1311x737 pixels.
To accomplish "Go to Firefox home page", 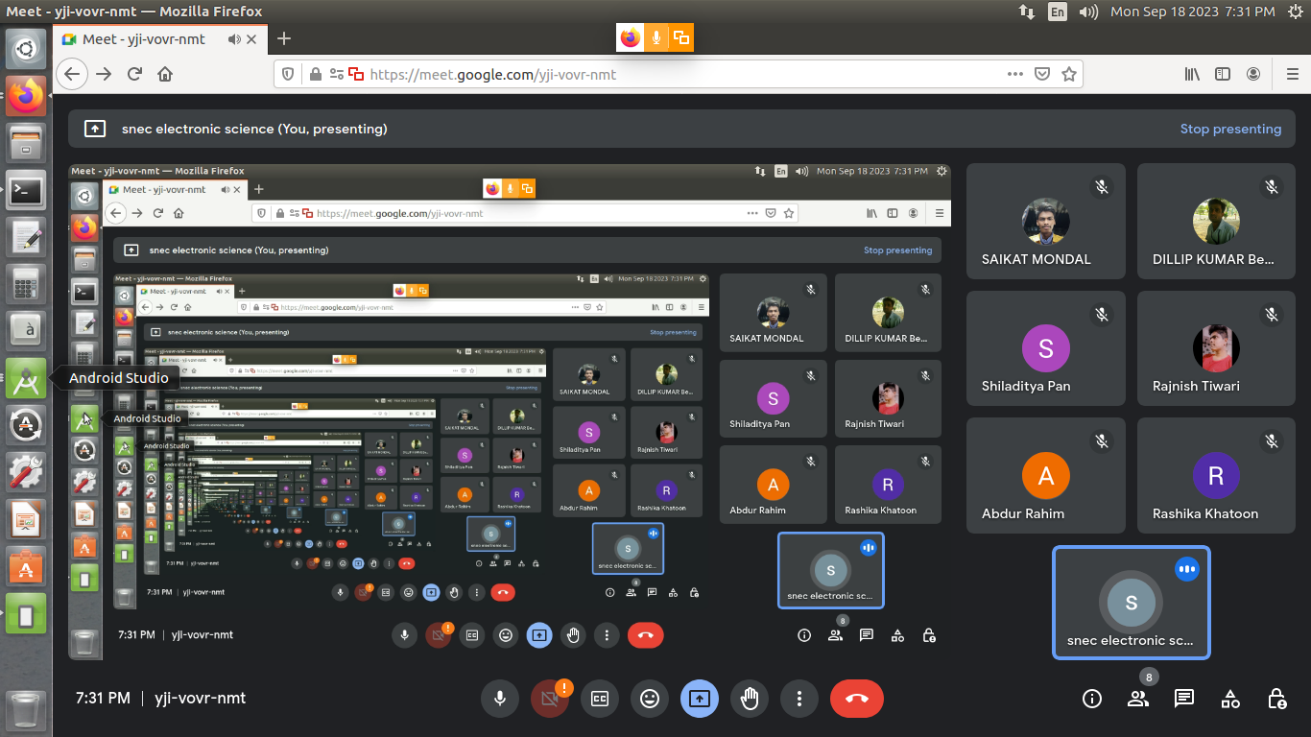I will coord(165,74).
